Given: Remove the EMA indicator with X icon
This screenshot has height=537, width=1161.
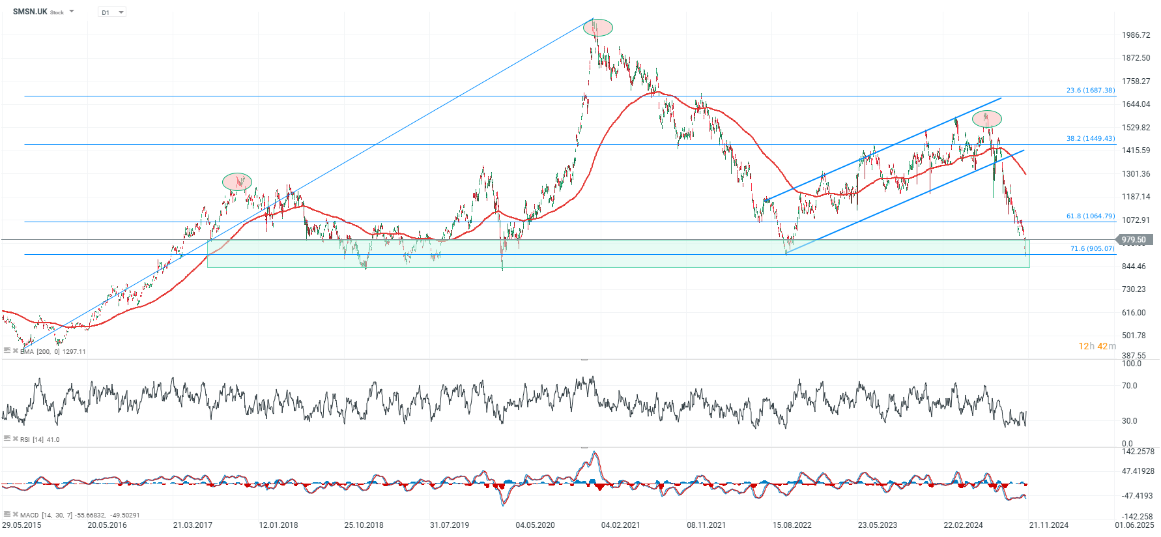Looking at the screenshot, I should 15,351.
